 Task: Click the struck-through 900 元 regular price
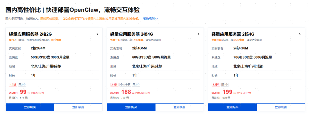point(226,98)
